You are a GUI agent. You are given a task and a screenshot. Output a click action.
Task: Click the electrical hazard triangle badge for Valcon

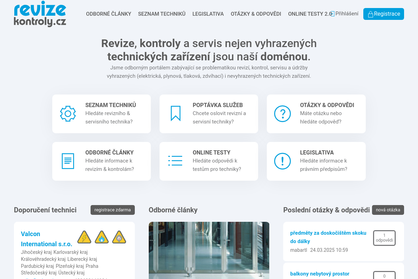(84, 237)
